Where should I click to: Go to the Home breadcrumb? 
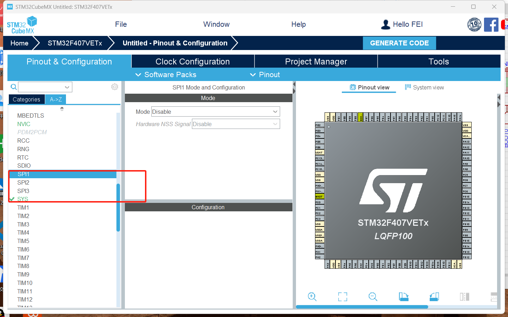19,43
